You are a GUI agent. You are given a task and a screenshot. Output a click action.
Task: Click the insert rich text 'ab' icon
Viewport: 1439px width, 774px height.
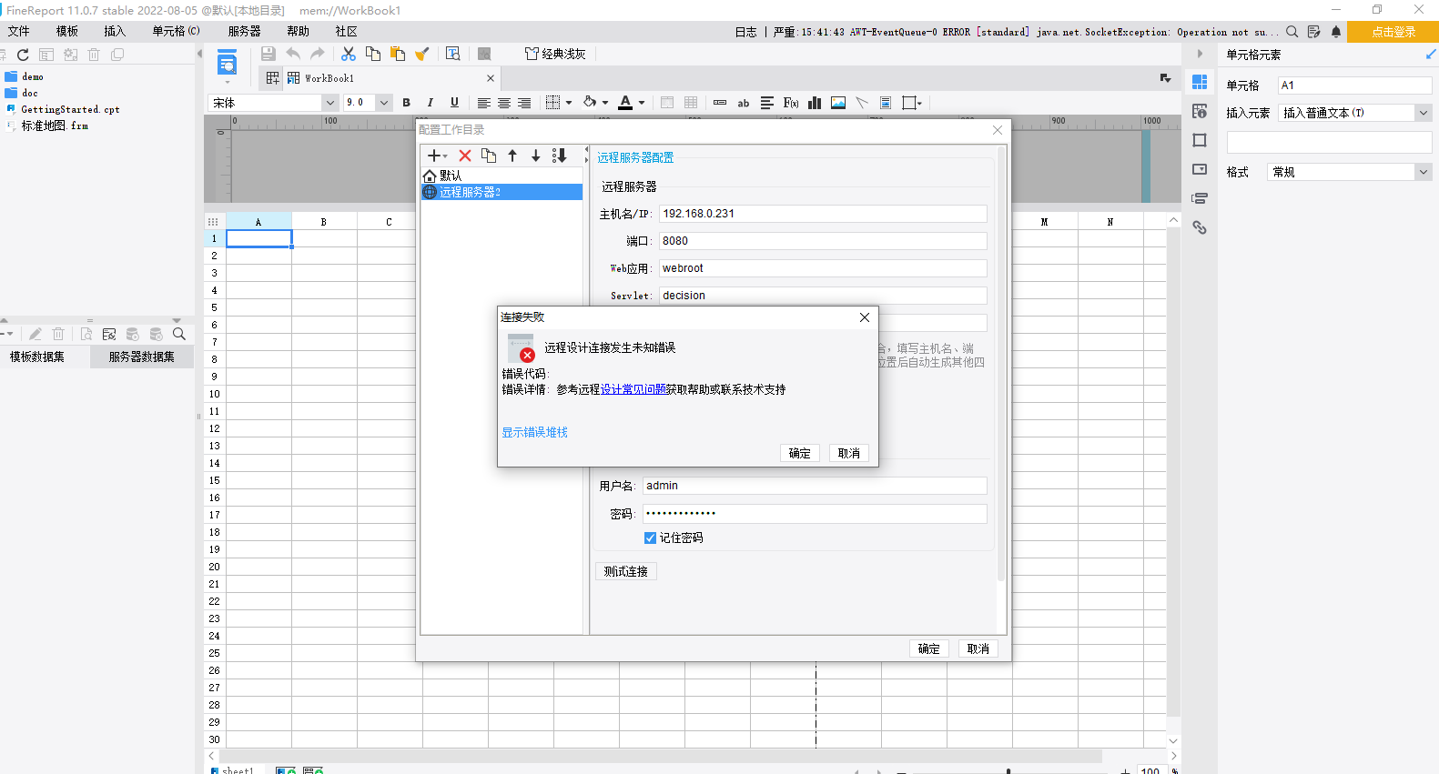coord(744,103)
